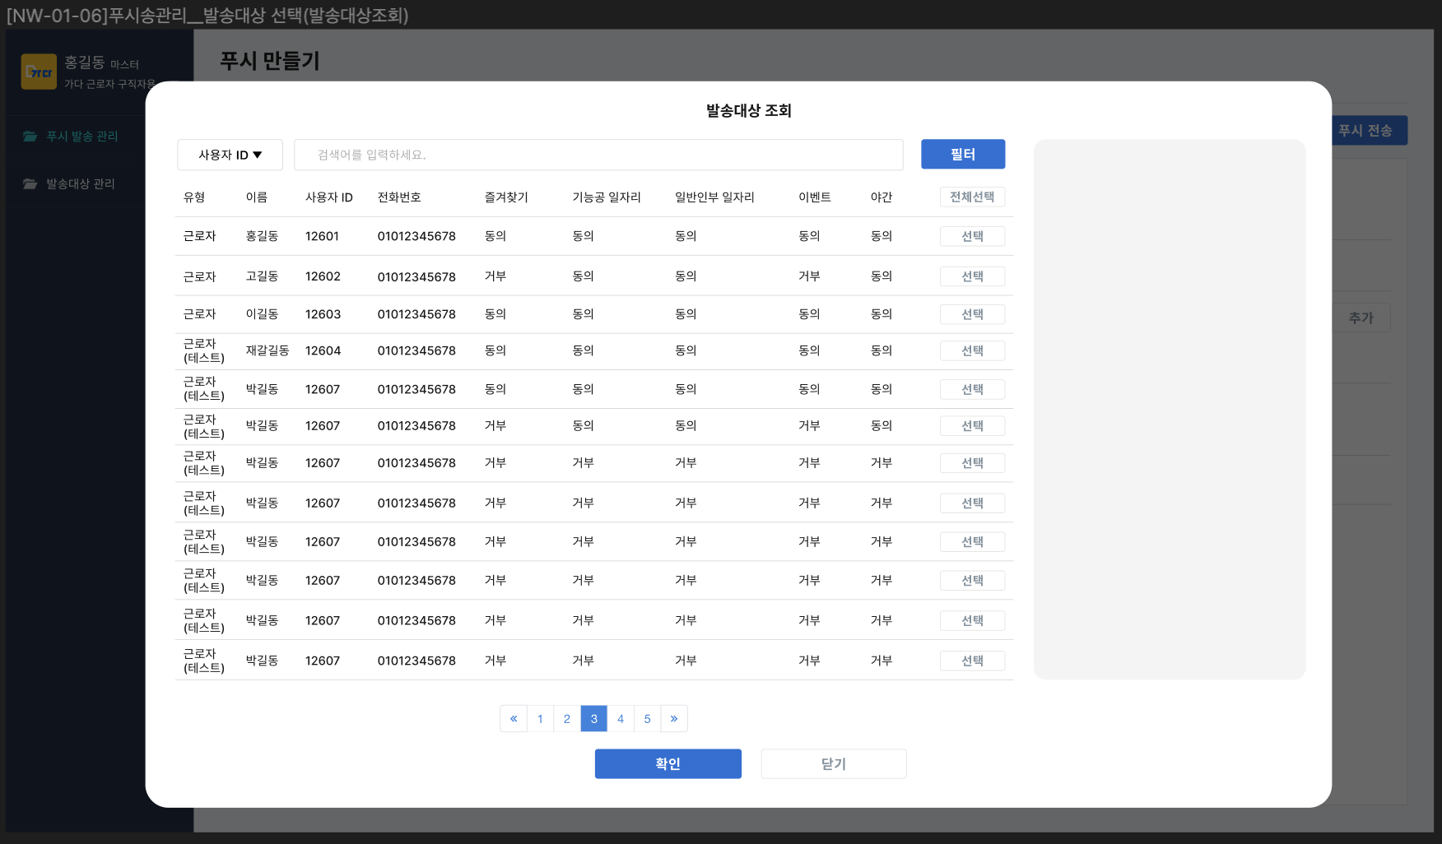Open page 4 in pagination
This screenshot has width=1442, height=844.
pyautogui.click(x=621, y=719)
